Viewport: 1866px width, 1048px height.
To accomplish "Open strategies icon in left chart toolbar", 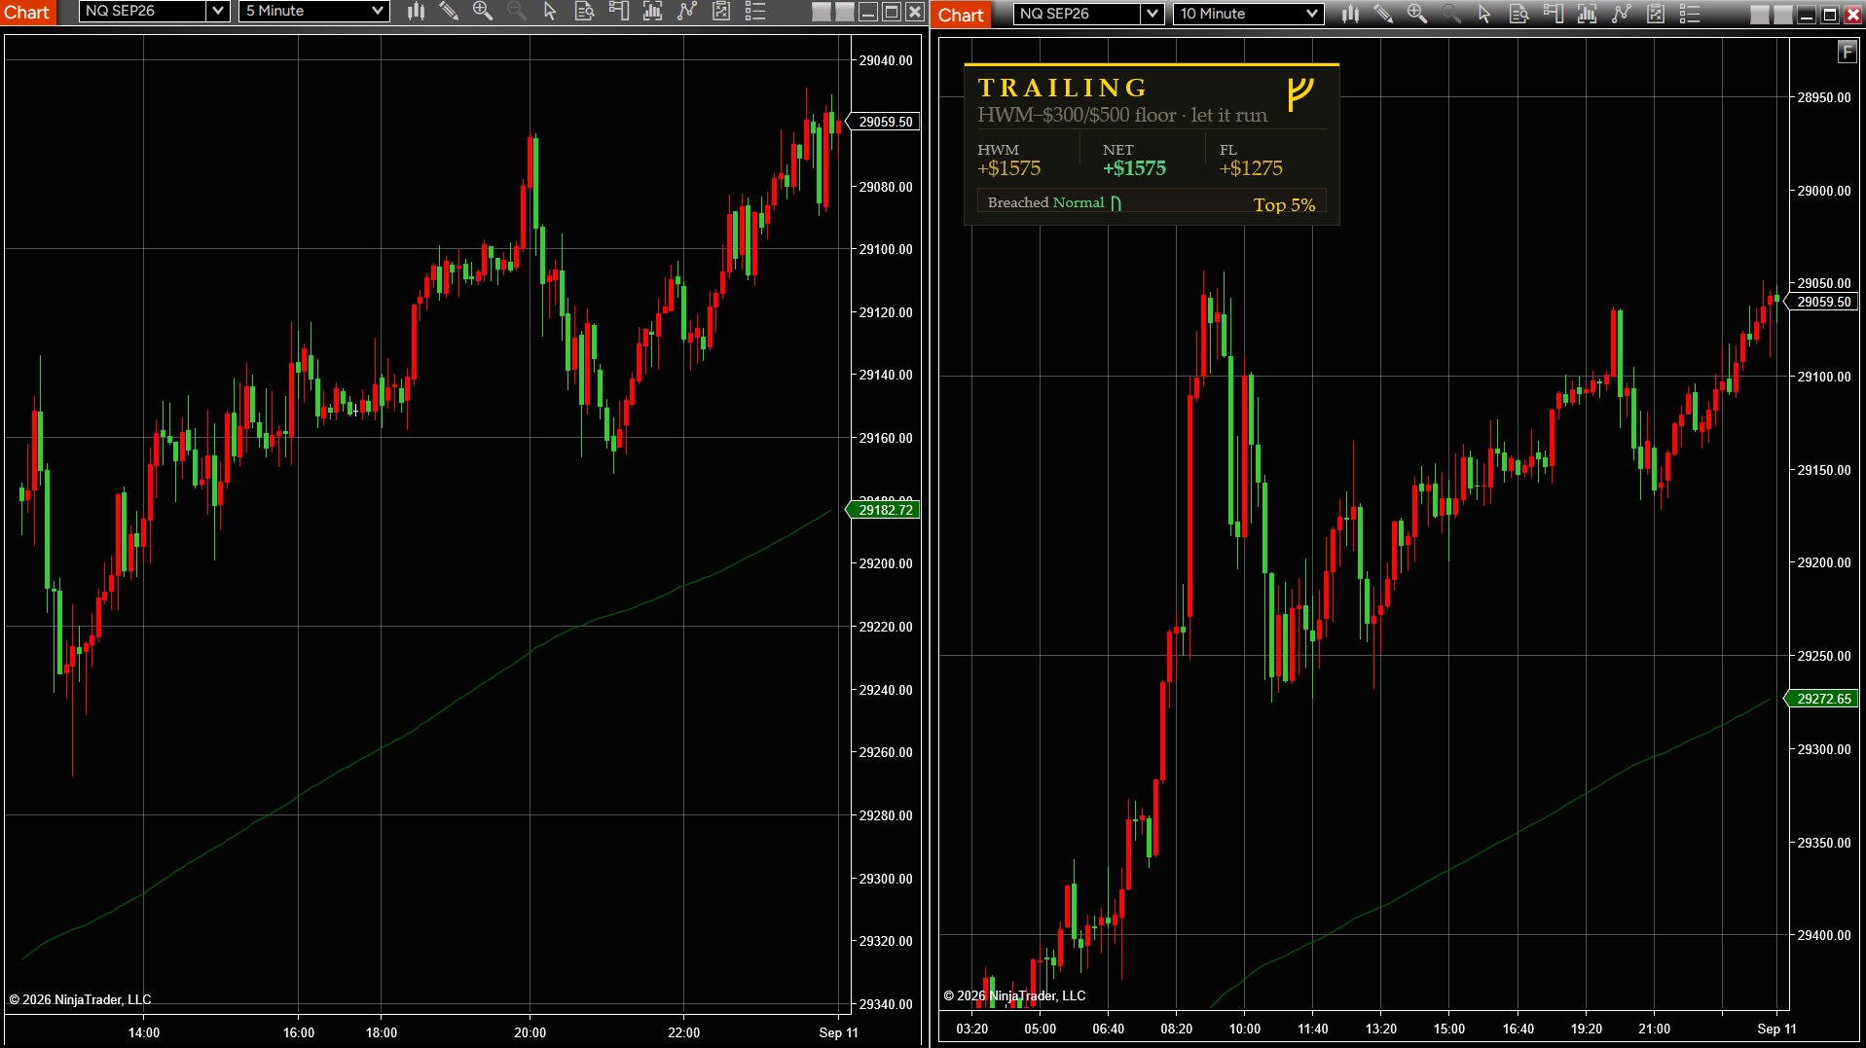I will point(687,11).
